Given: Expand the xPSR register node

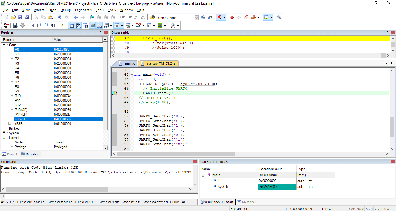Looking at the screenshot, I should tap(10, 124).
